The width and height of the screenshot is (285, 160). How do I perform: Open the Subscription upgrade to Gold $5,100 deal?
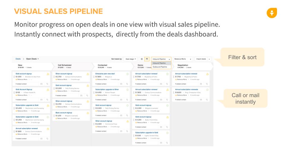coord(147,132)
